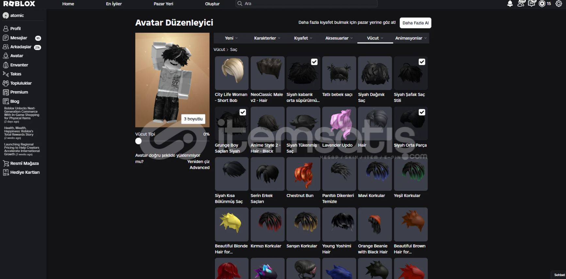
Task: Go to Home in top navigation
Action: click(x=68, y=4)
